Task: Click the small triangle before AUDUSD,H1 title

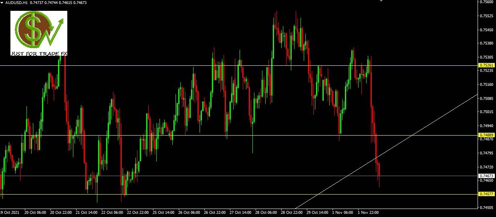Action: 2,2
